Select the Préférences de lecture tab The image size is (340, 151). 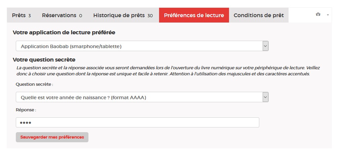(194, 15)
